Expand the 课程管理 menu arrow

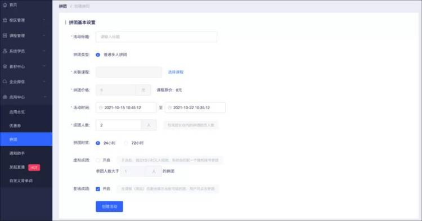coord(44,35)
